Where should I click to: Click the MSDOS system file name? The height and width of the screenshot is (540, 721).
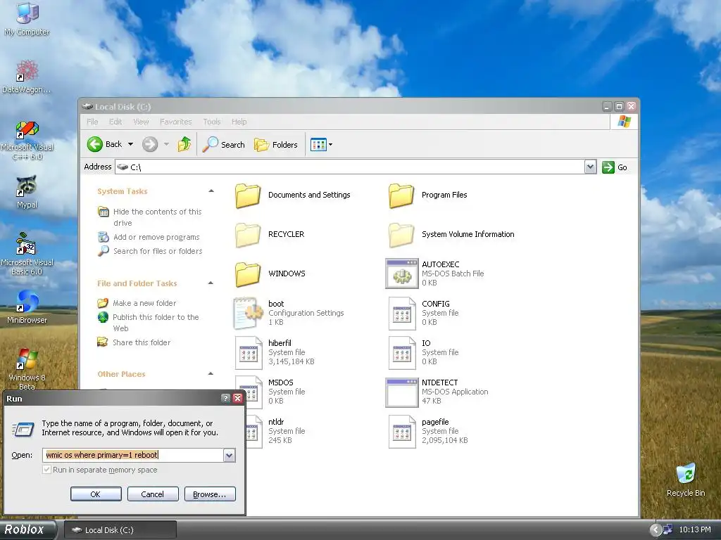coord(280,382)
